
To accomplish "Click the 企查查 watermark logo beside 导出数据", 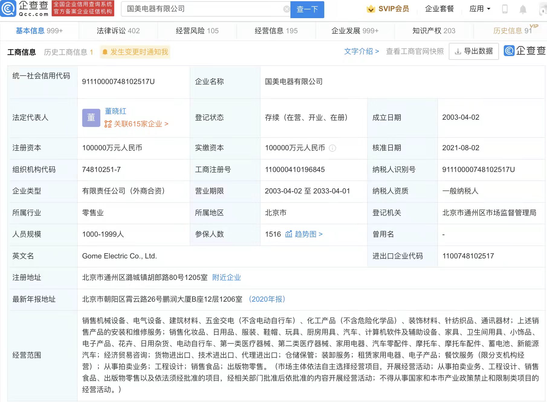I will (x=525, y=51).
